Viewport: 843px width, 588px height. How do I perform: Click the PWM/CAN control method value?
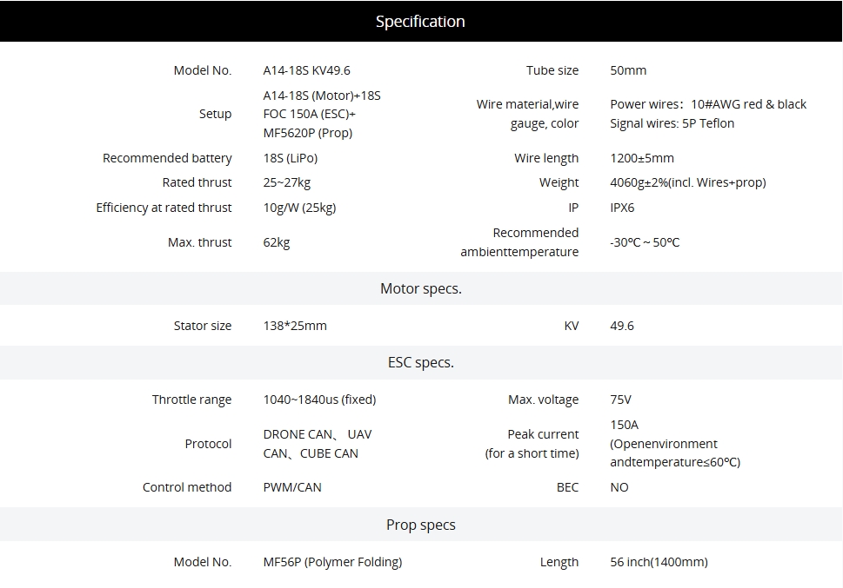pos(291,487)
